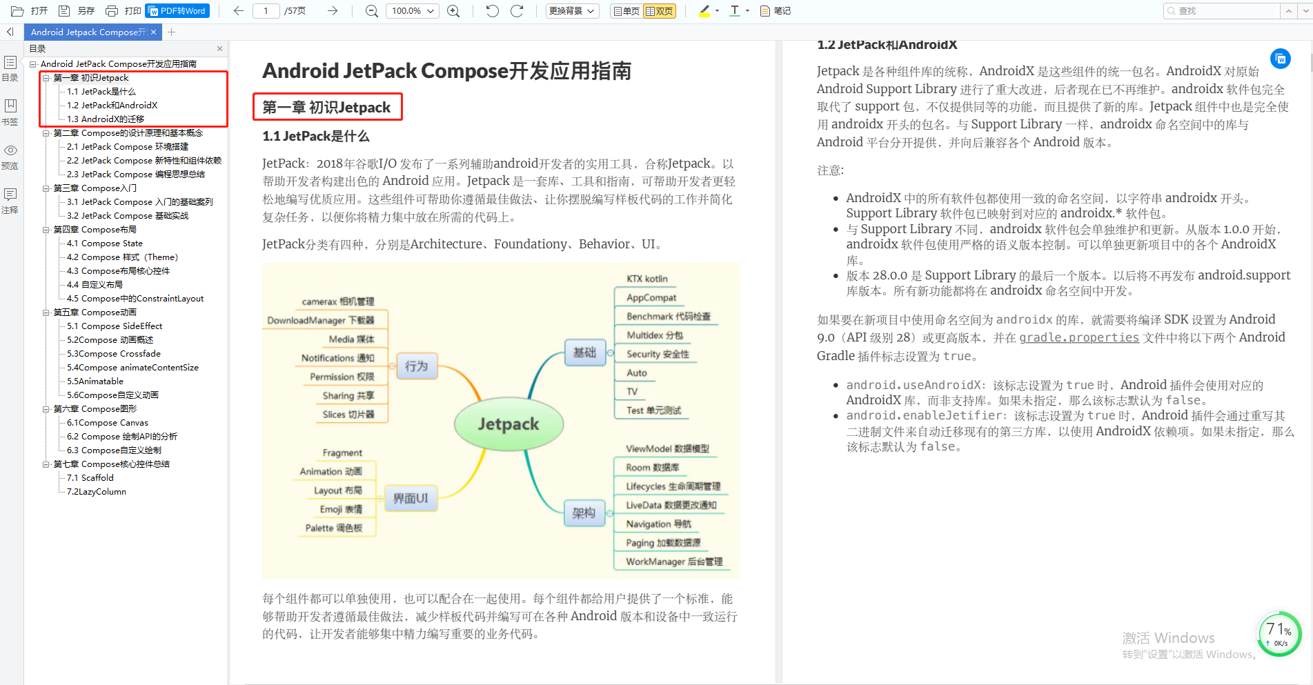The width and height of the screenshot is (1313, 685).
Task: Go to next page with the forward arrow
Action: tap(332, 10)
